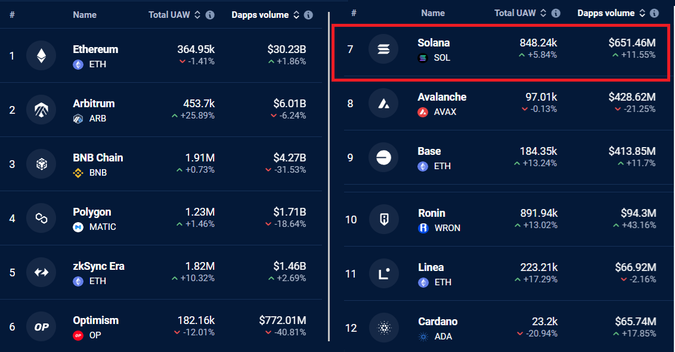Click the Ethereum chain logo icon

click(x=41, y=55)
